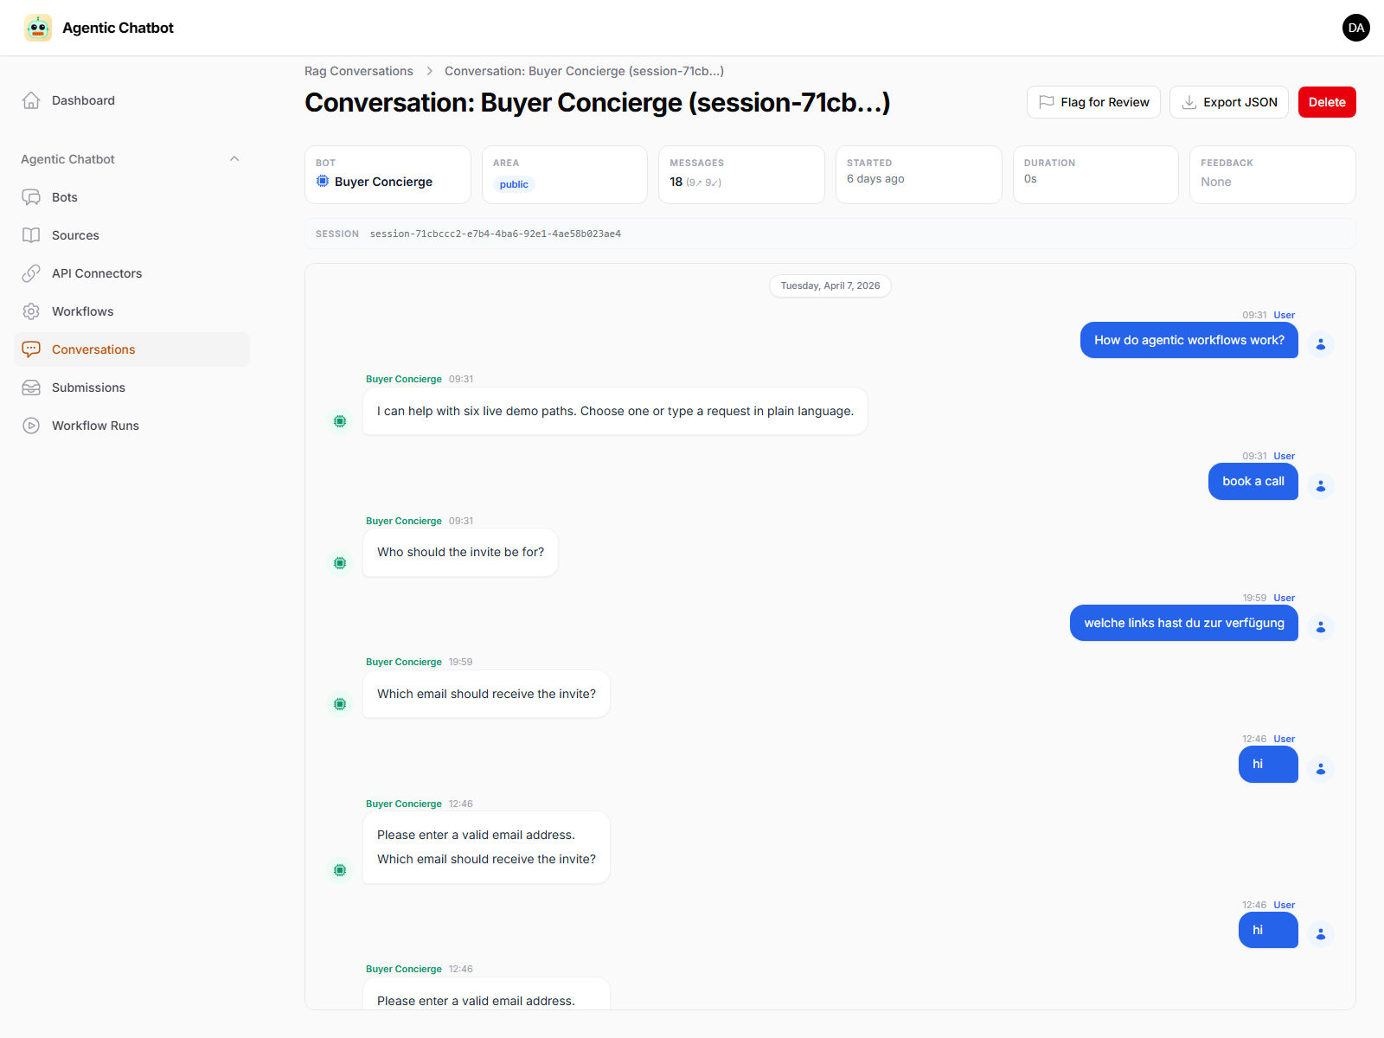Click user avatar next to 'How do agentic workflows work?'

point(1321,344)
